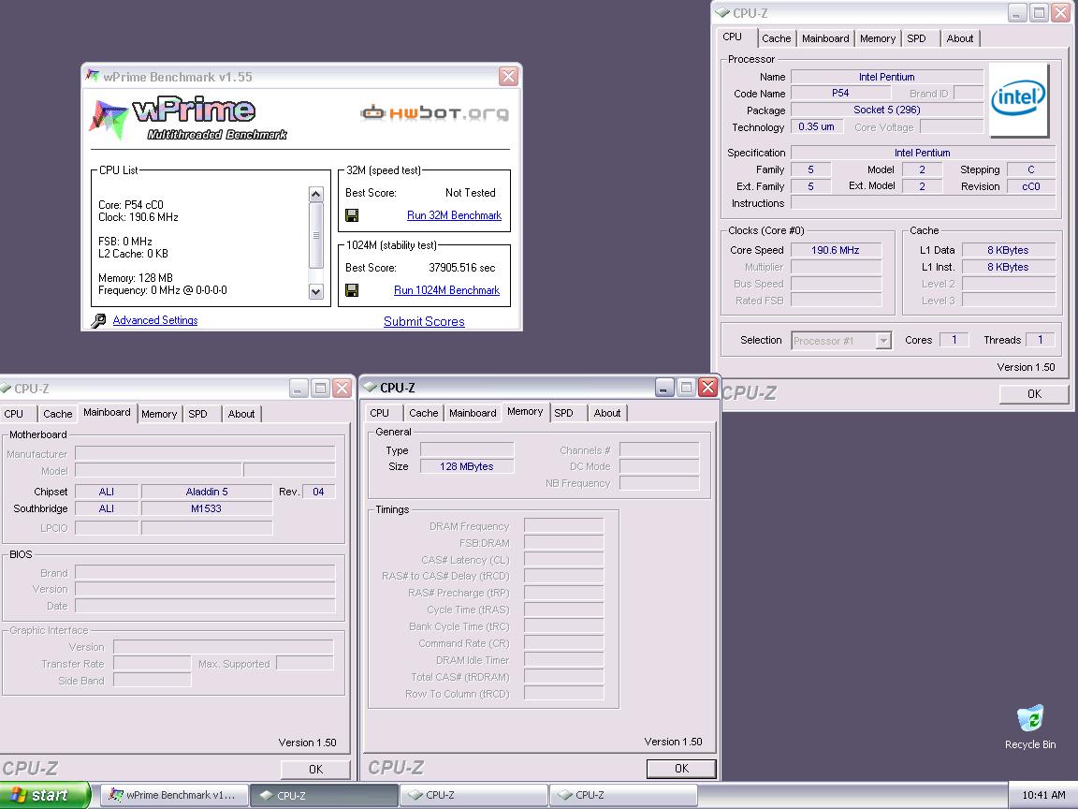The image size is (1078, 809).
Task: Click the Name field Intel Pentium
Action: click(x=887, y=77)
